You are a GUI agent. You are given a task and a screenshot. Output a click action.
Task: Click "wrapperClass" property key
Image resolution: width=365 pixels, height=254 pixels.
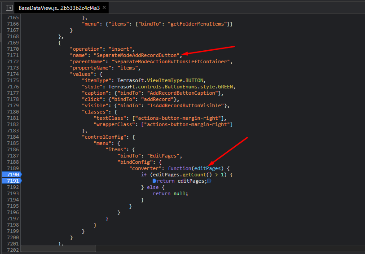coord(114,124)
